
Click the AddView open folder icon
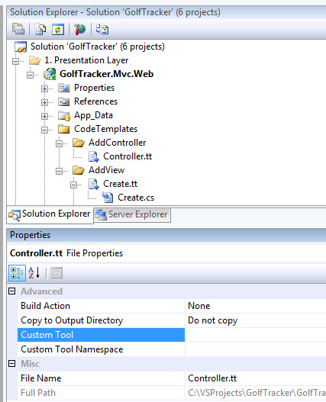[79, 170]
